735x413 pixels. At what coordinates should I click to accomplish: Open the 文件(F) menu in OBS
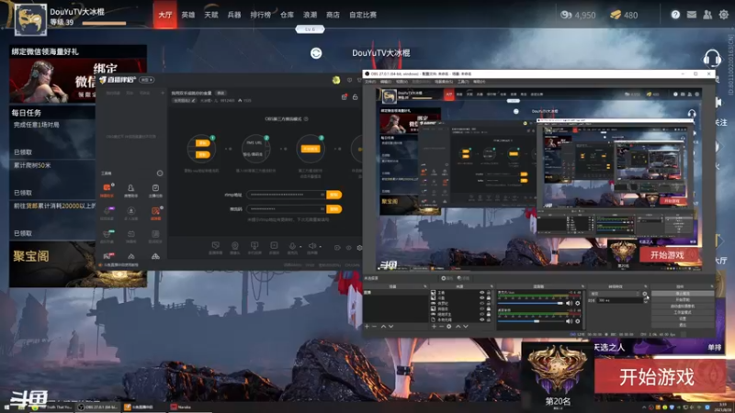click(370, 82)
